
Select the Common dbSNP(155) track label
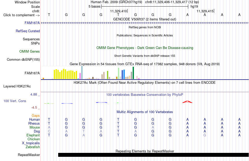pos(23,59)
